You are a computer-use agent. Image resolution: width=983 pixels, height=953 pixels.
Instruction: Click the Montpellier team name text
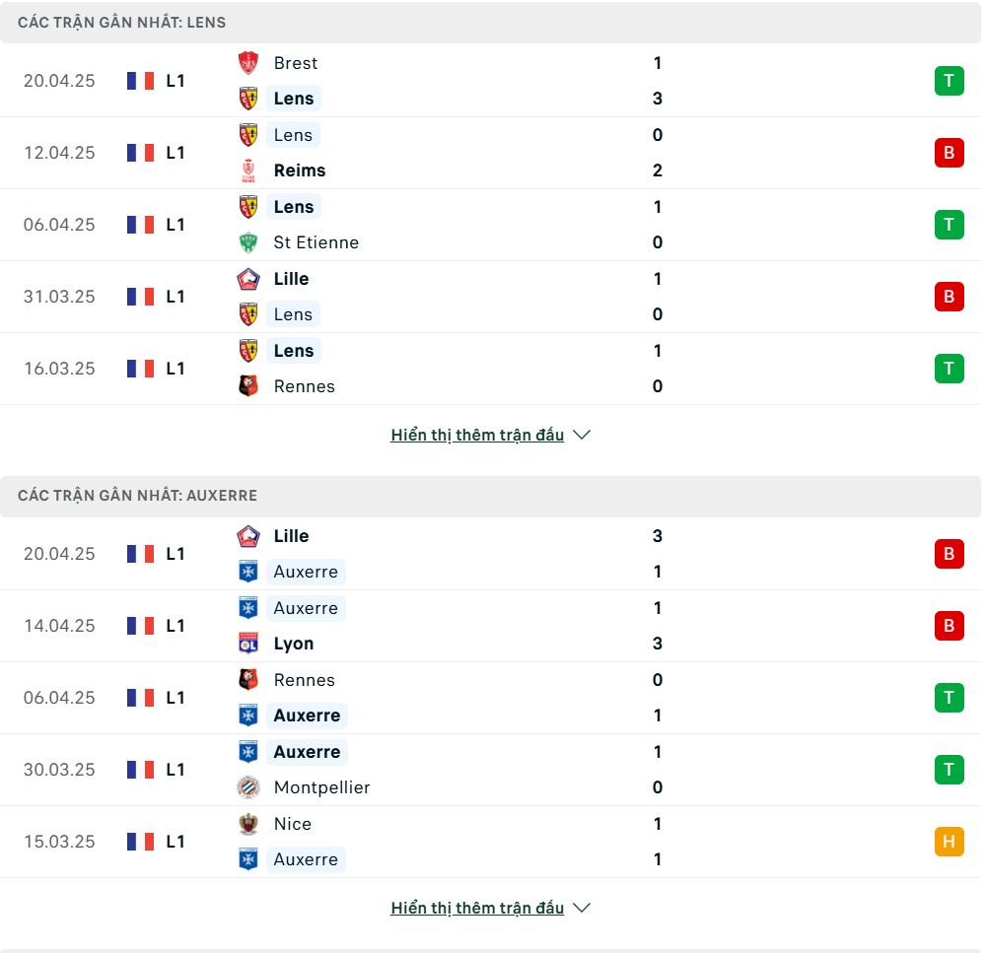pyautogui.click(x=321, y=787)
